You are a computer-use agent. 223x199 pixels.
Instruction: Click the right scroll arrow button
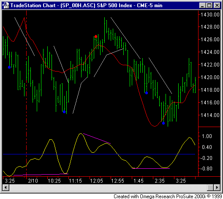point(217,187)
